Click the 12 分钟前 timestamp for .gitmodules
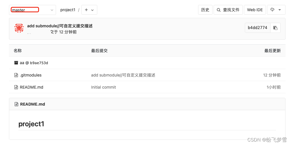 pos(272,75)
